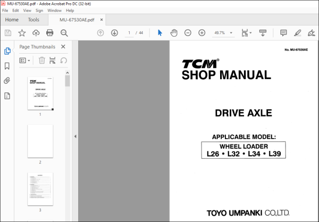This screenshot has width=319, height=222.
Task: Click the 49.7% zoom value field
Action: [x=220, y=33]
